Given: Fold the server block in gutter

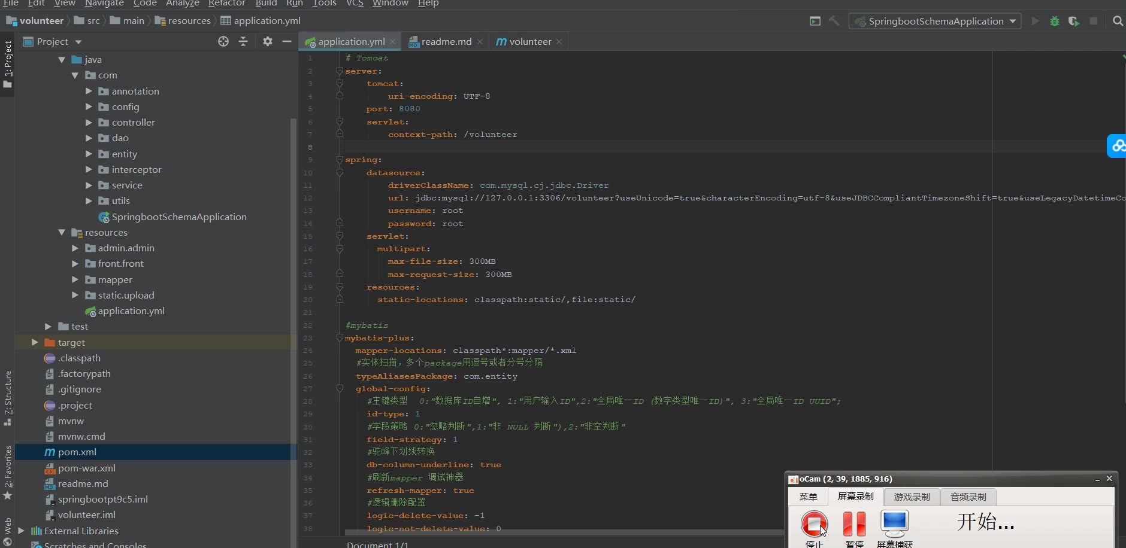Looking at the screenshot, I should [x=340, y=71].
